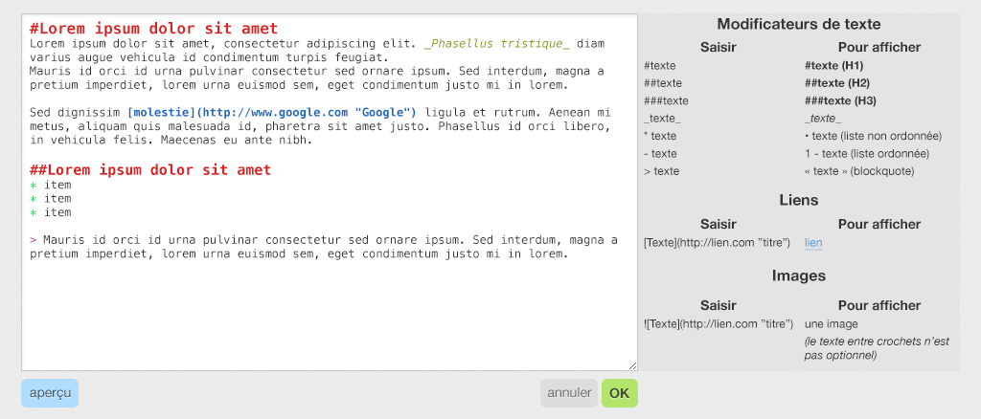Click the blue 'lien' example link

[813, 243]
